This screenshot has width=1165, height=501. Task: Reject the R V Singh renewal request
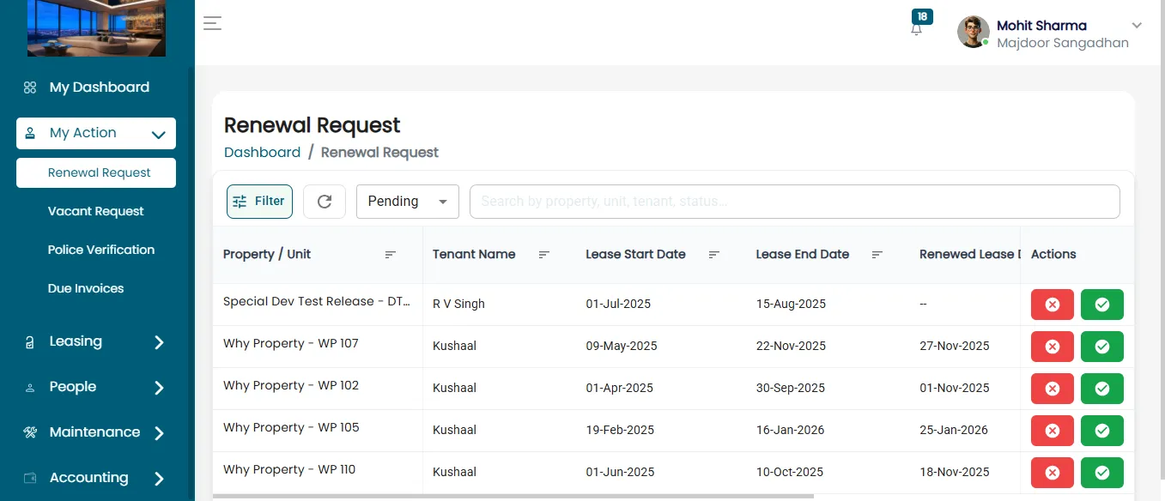point(1053,305)
